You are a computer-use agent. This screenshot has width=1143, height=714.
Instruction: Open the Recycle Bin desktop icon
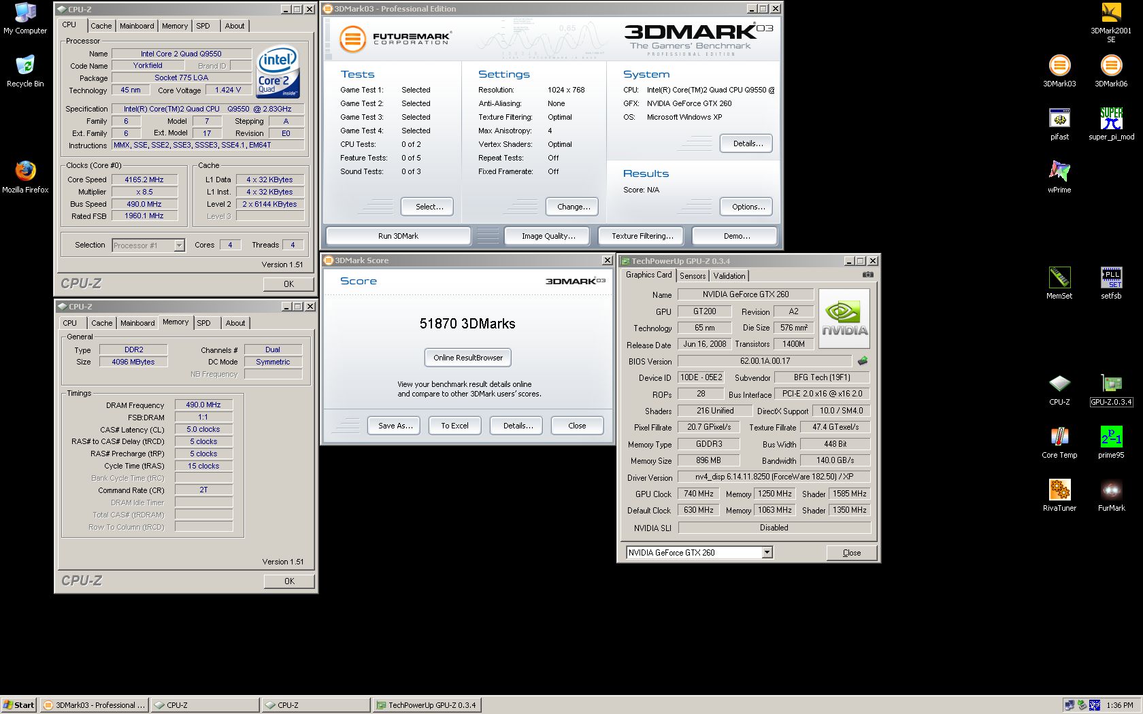(x=25, y=71)
